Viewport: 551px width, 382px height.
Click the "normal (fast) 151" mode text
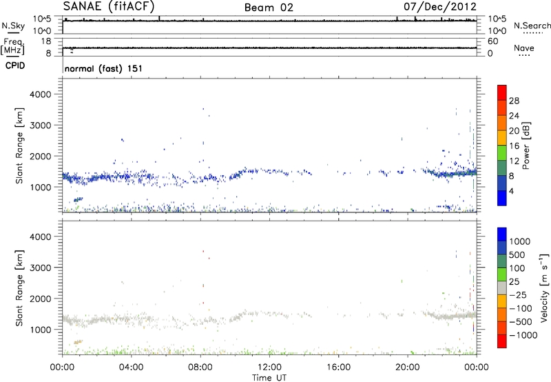[x=104, y=68]
